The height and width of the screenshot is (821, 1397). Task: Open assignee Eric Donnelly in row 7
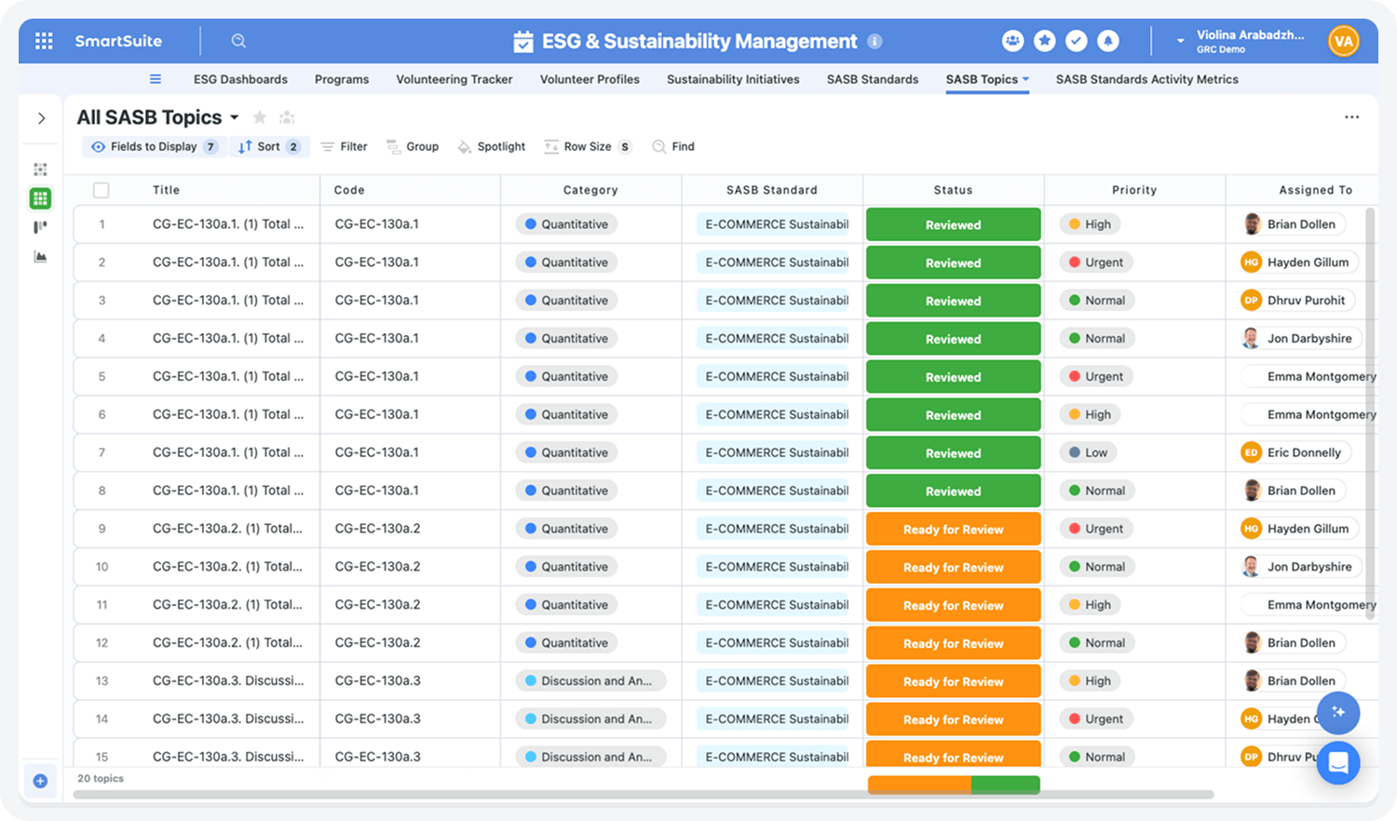pyautogui.click(x=1295, y=452)
